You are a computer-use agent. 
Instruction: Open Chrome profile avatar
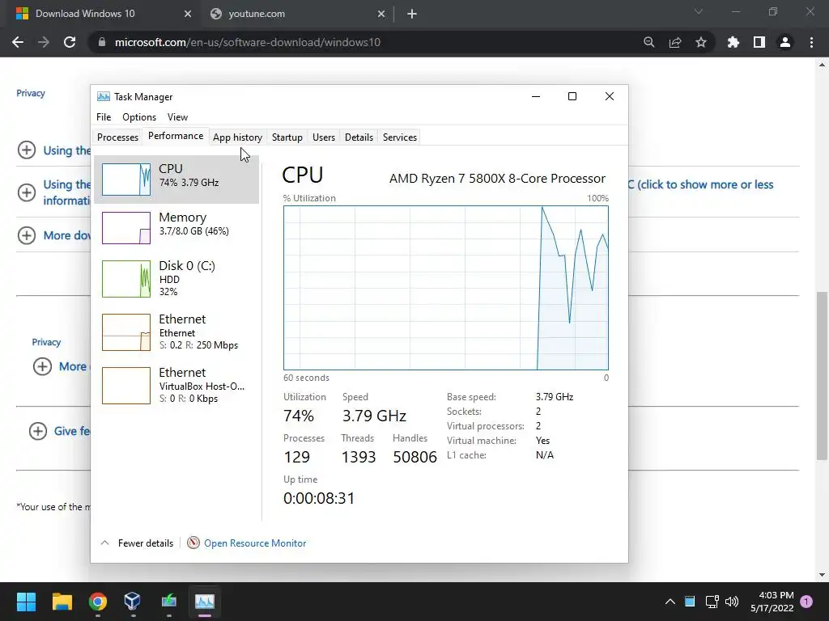(785, 42)
